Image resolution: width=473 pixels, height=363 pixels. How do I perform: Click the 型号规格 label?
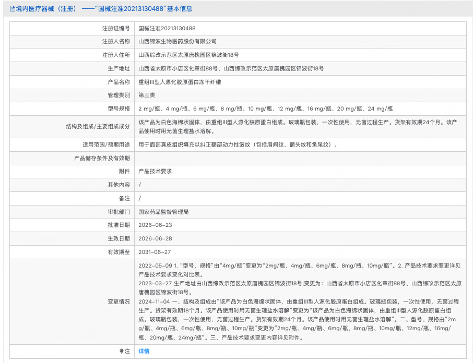(x=119, y=109)
